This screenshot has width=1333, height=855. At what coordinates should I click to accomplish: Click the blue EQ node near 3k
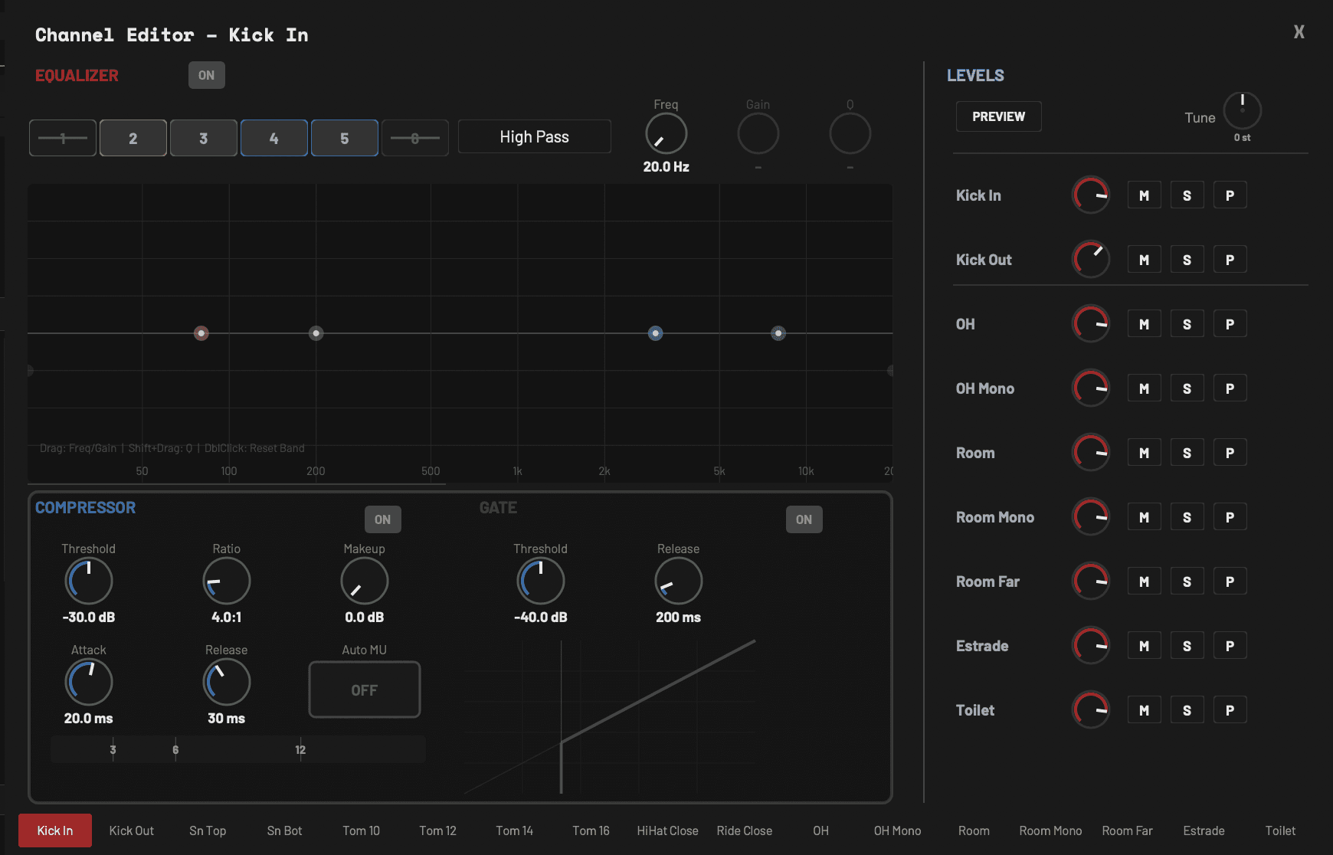click(x=656, y=333)
